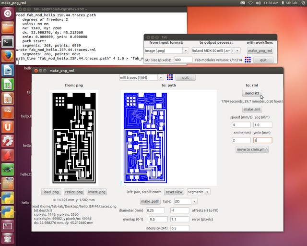Open the Trash icon in launcher
This screenshot has width=307, height=246.
point(8,238)
